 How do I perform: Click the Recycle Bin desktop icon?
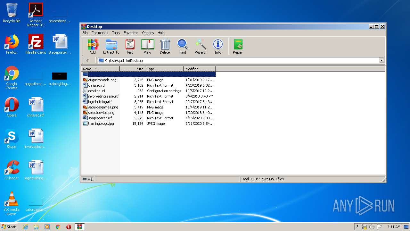[x=12, y=13]
